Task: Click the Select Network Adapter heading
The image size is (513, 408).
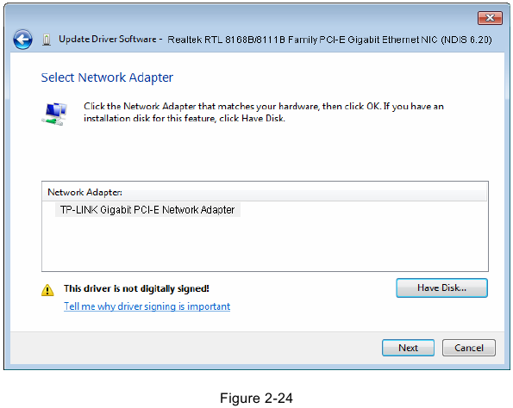Action: (107, 77)
